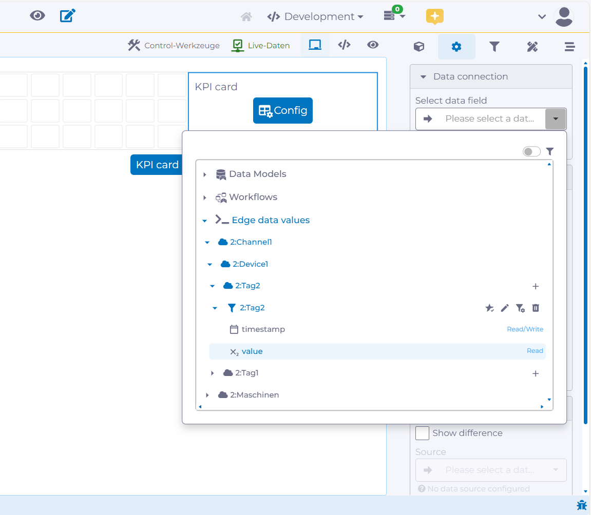Expand the Data Models tree node

(x=204, y=174)
